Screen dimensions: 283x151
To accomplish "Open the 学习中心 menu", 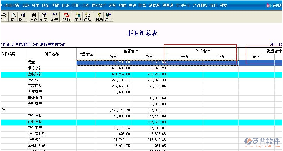I will pyautogui.click(x=183, y=5).
